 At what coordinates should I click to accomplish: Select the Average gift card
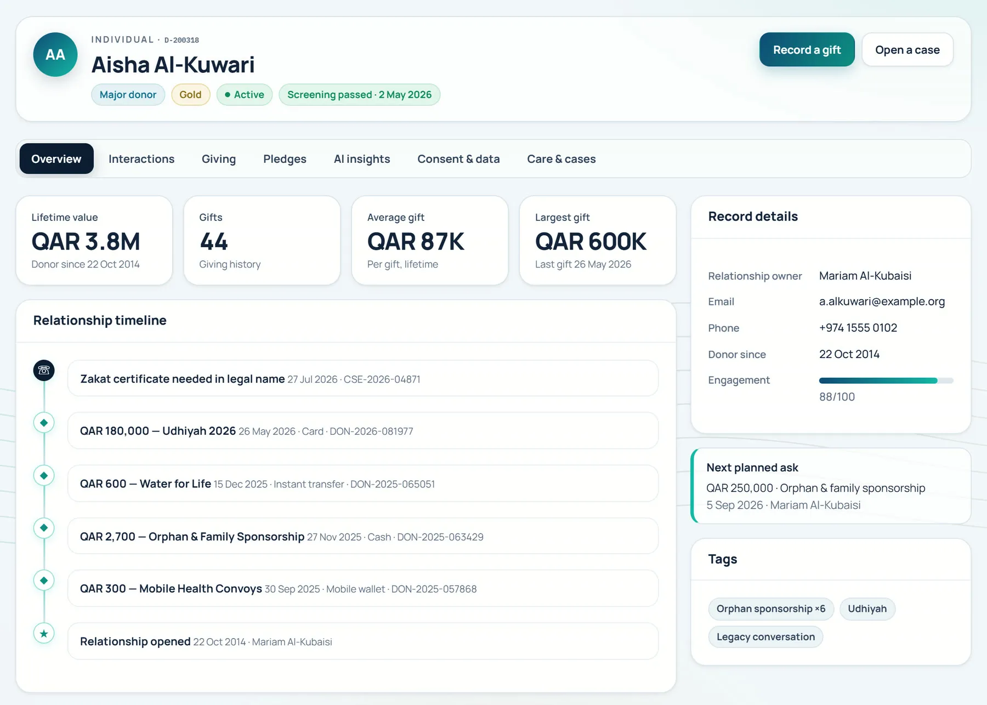[430, 241]
